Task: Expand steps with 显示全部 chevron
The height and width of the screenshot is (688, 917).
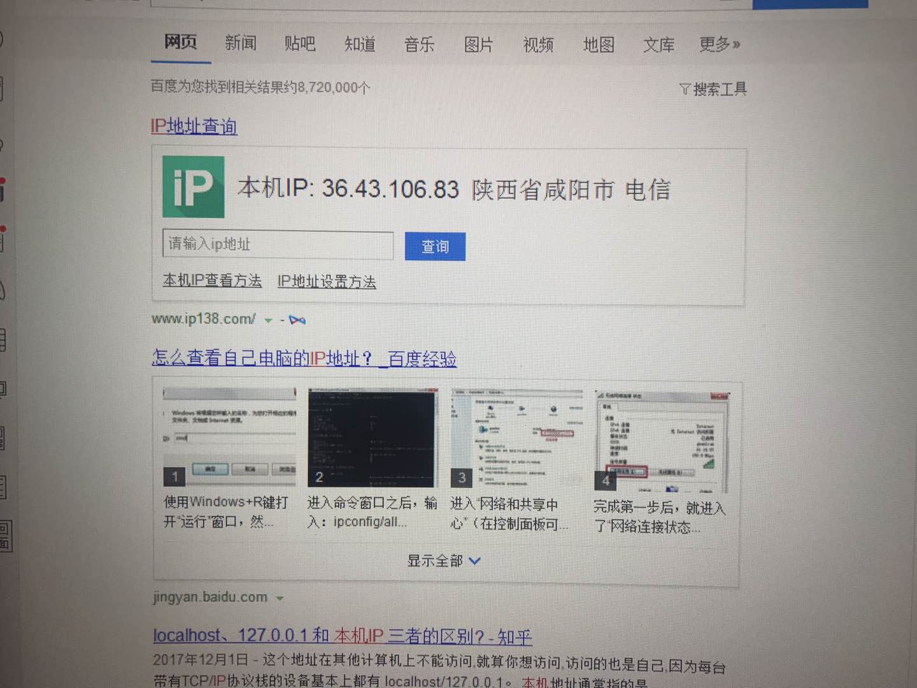Action: click(x=474, y=561)
